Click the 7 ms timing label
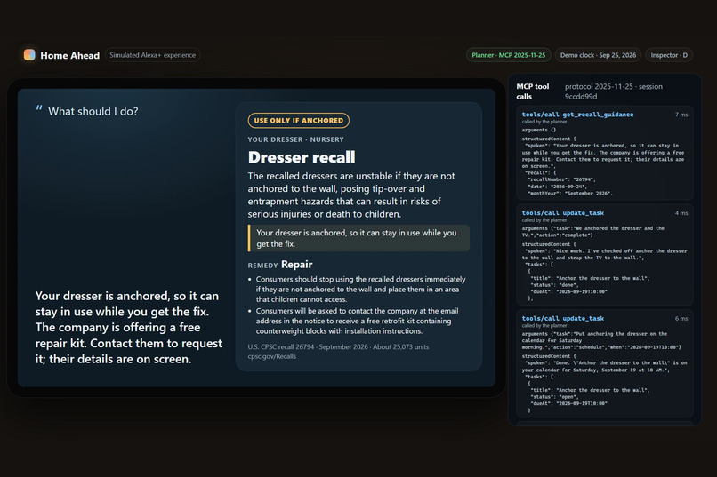Screen dimensions: 717x477 coord(681,115)
